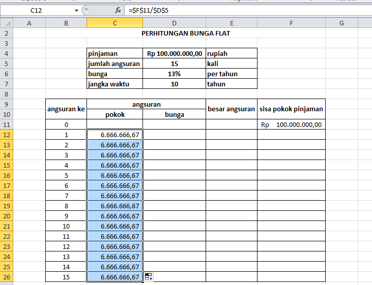The width and height of the screenshot is (372, 285).
Task: Select column F header
Action: (291, 23)
